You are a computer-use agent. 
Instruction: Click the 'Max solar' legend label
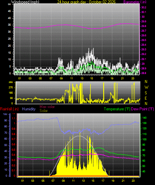click(47, 107)
